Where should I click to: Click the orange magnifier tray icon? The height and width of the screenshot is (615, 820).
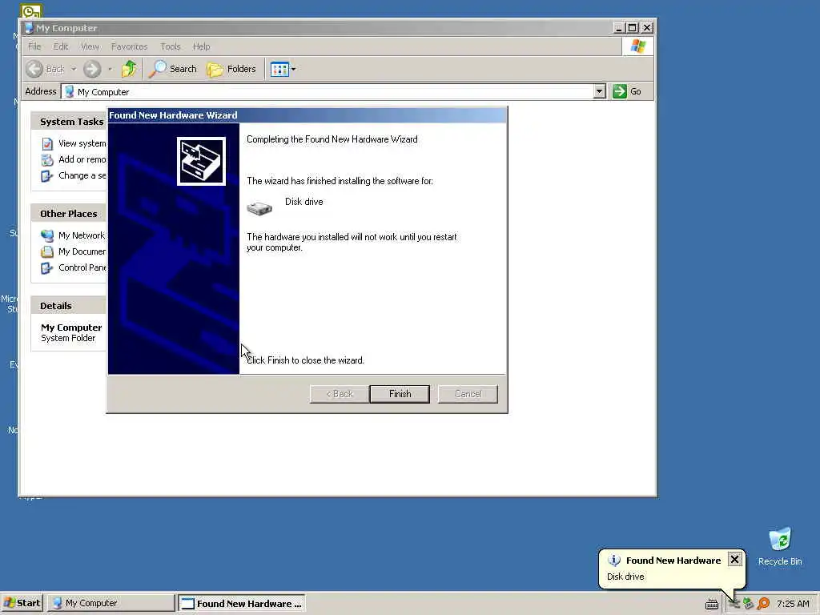pyautogui.click(x=763, y=604)
